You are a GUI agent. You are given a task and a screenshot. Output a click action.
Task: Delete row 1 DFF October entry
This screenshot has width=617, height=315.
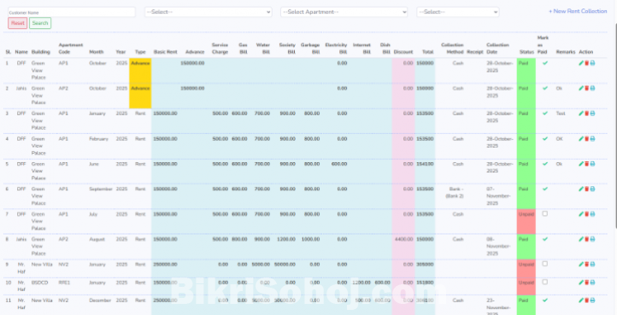[587, 63]
